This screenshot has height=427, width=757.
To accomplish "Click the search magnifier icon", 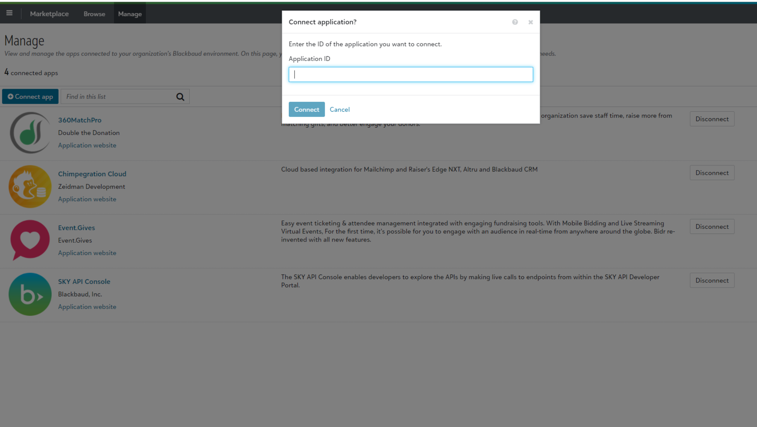I will point(181,97).
